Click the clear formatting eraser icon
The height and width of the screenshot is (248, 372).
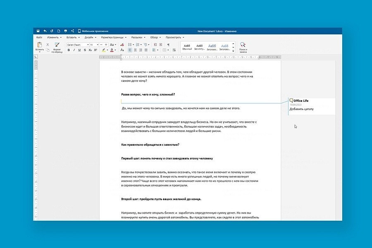pyautogui.click(x=122, y=45)
